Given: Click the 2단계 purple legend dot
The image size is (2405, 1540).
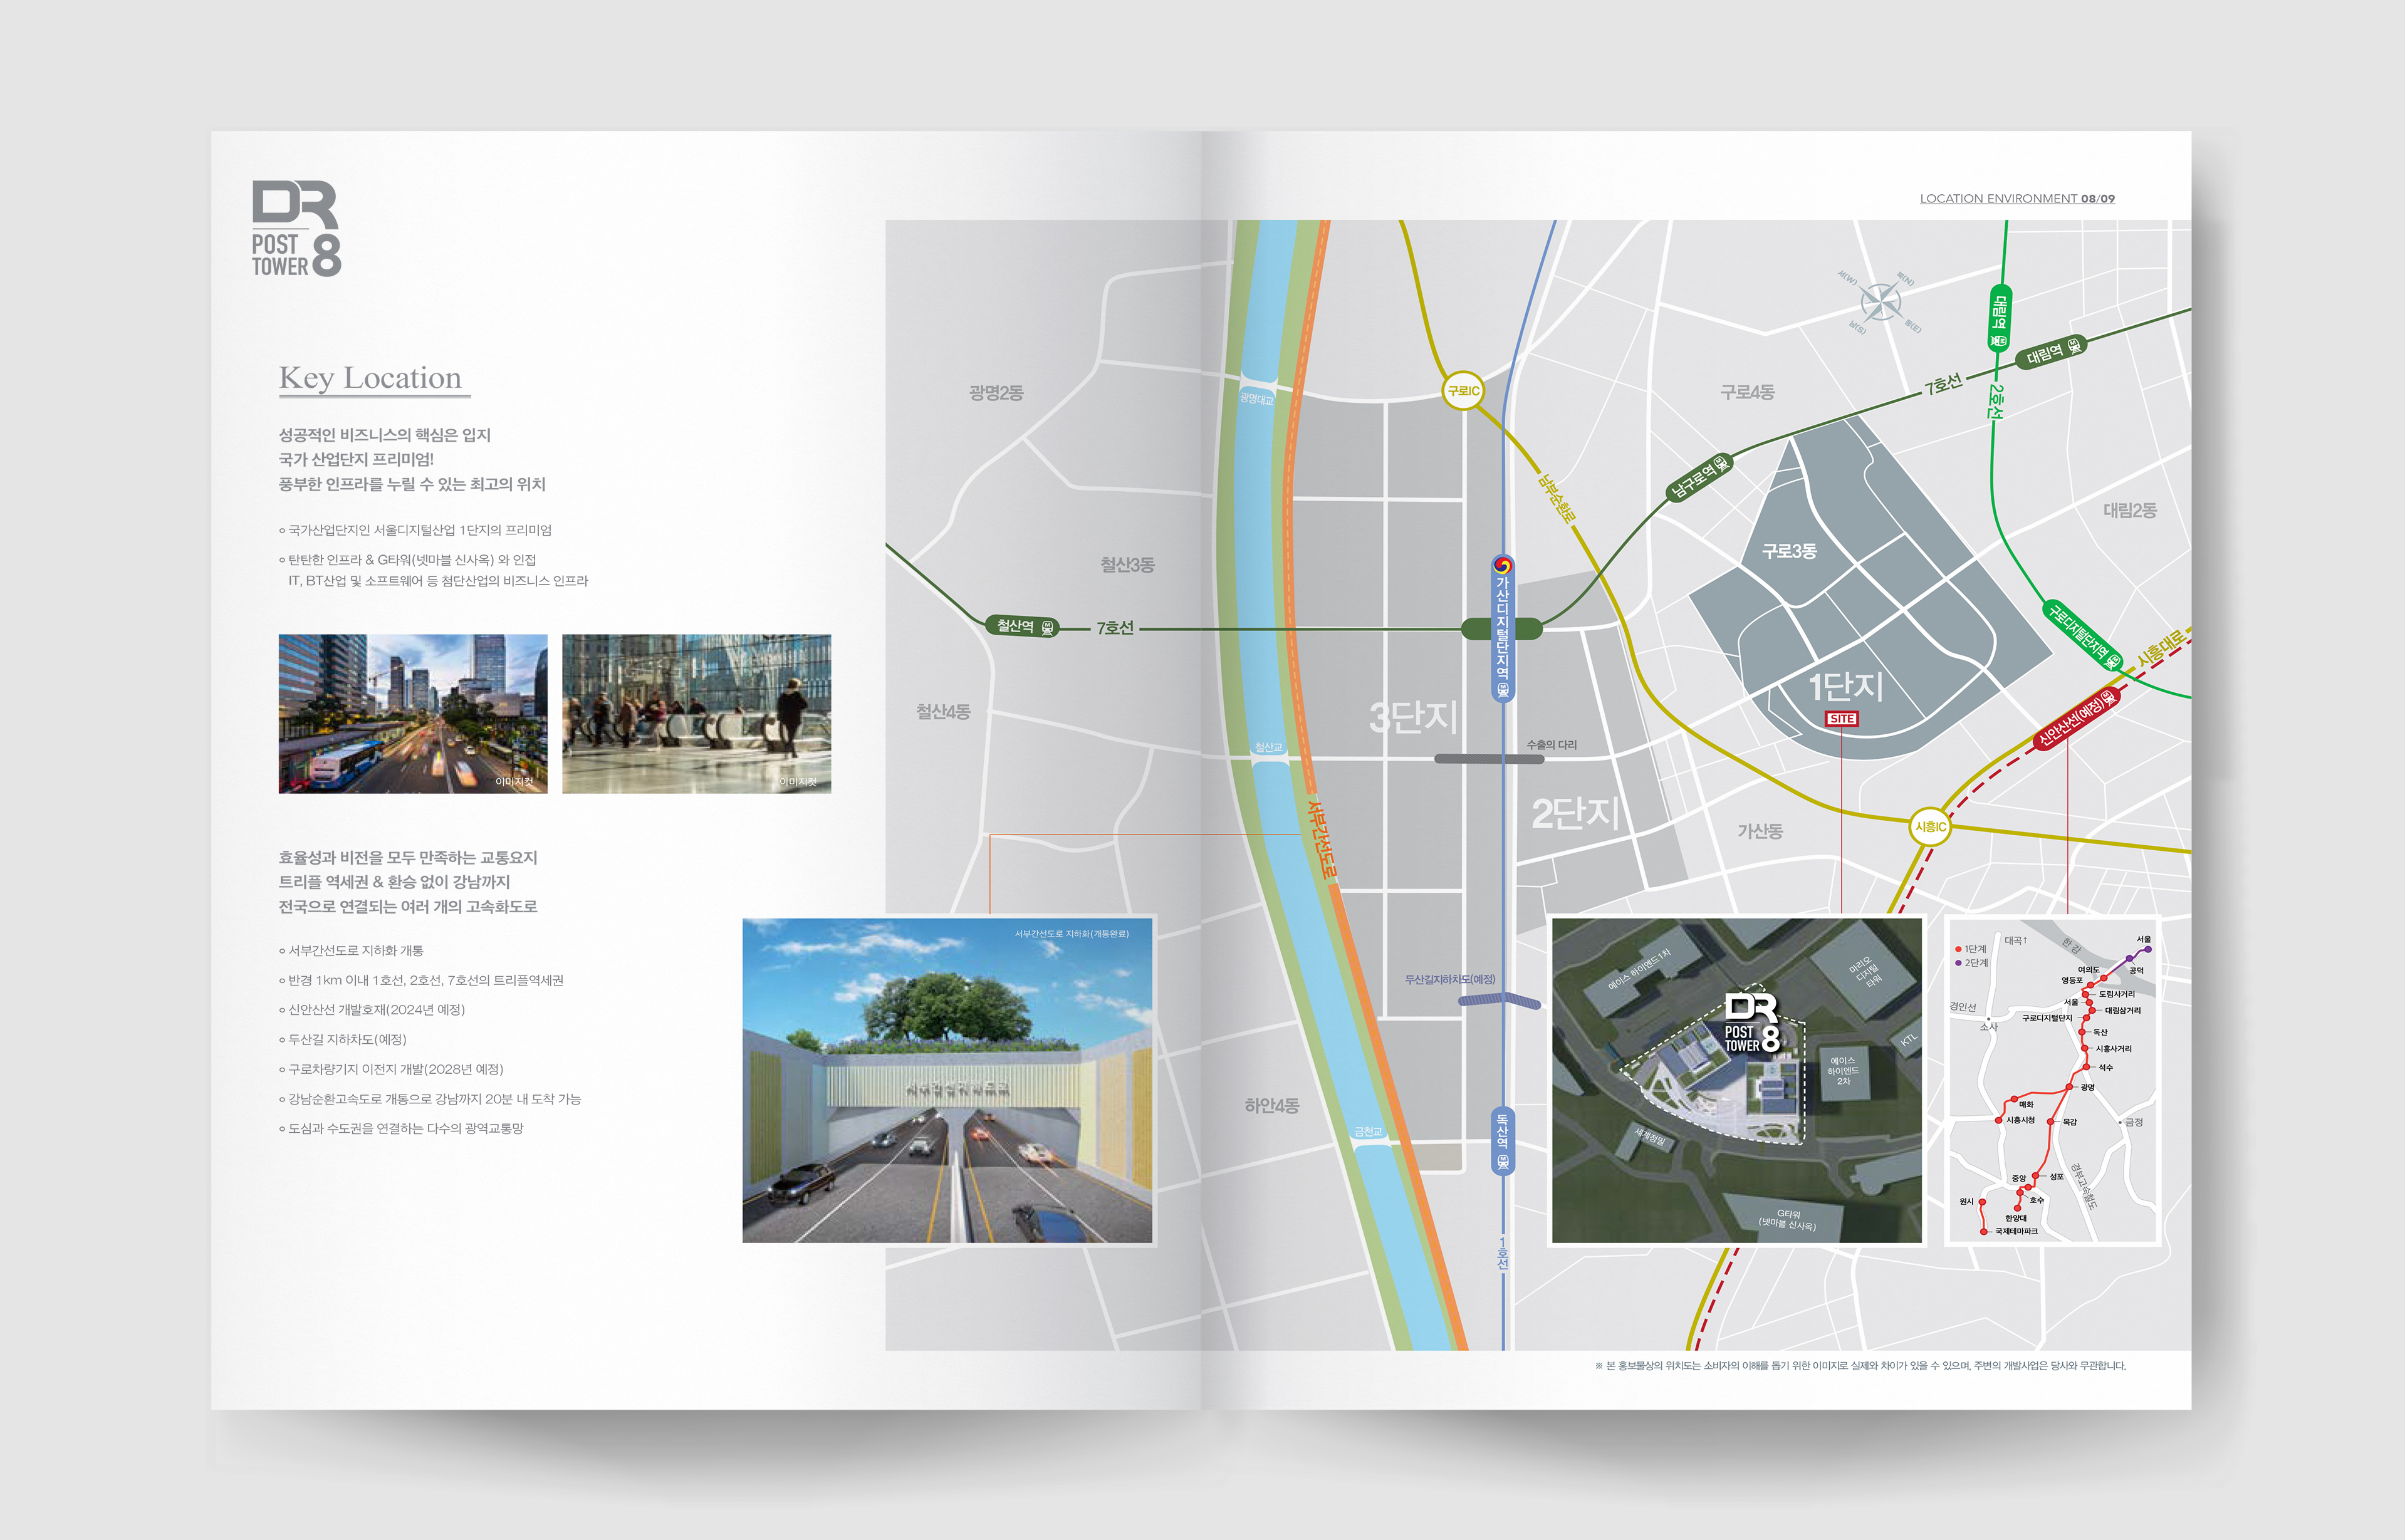Looking at the screenshot, I should coord(1958,963).
